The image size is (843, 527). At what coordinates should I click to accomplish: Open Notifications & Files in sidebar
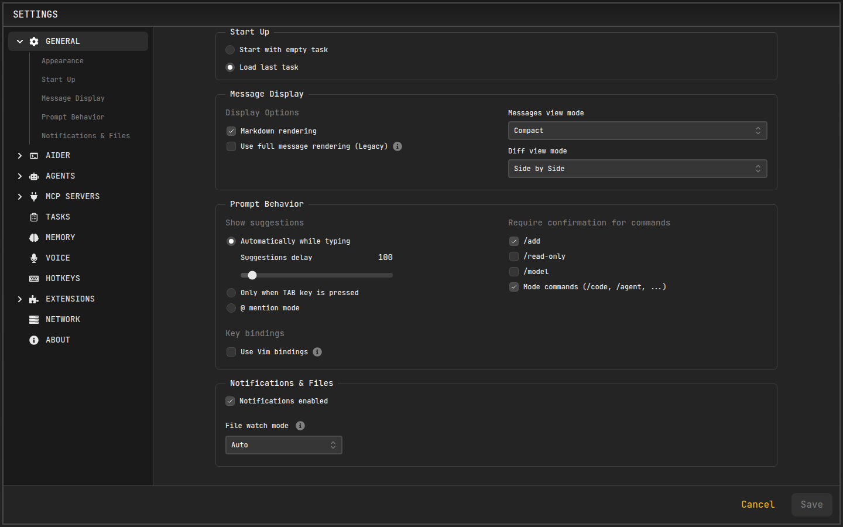pyautogui.click(x=86, y=136)
